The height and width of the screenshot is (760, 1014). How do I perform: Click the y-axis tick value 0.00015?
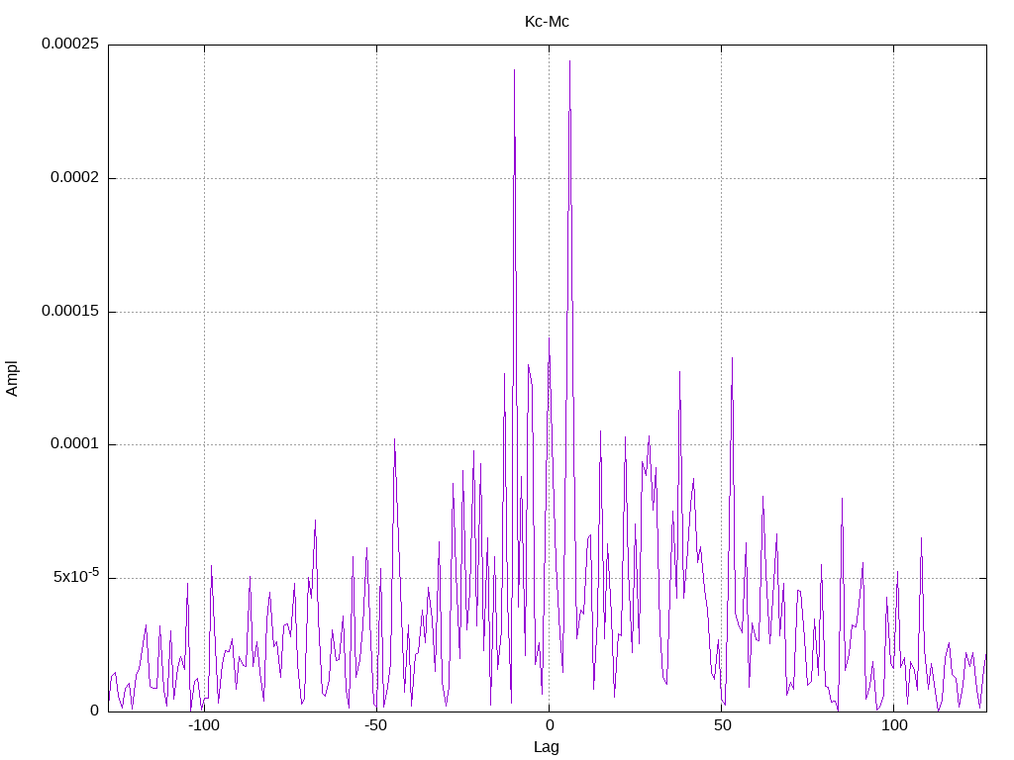tap(70, 312)
